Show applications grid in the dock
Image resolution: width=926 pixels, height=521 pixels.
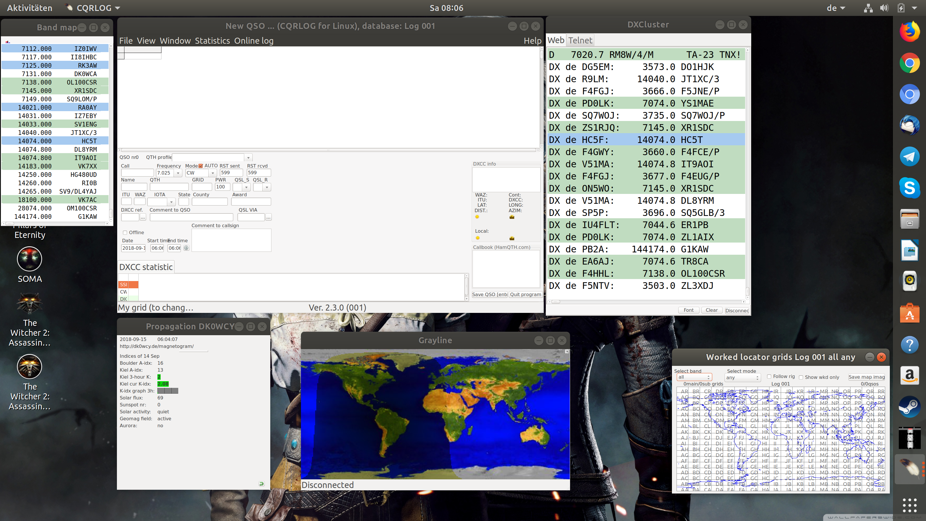[x=910, y=505]
